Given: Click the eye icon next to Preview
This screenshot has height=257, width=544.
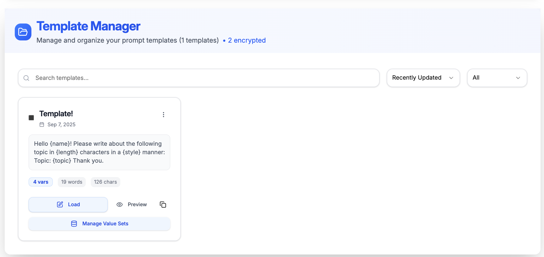Looking at the screenshot, I should 120,205.
